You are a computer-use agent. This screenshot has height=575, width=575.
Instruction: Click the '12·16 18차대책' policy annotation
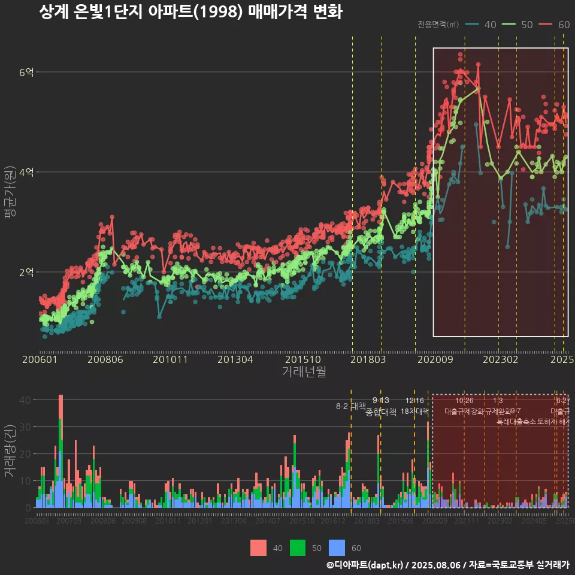(x=414, y=406)
